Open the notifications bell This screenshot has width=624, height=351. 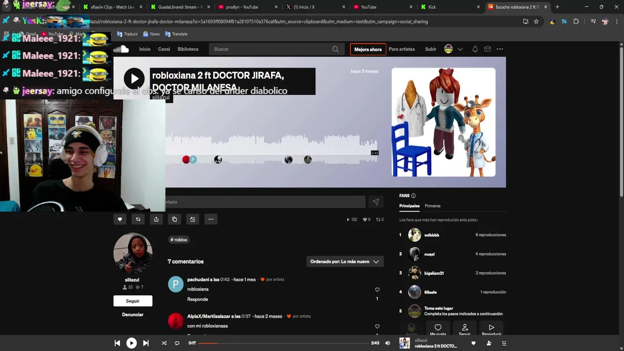point(475,49)
